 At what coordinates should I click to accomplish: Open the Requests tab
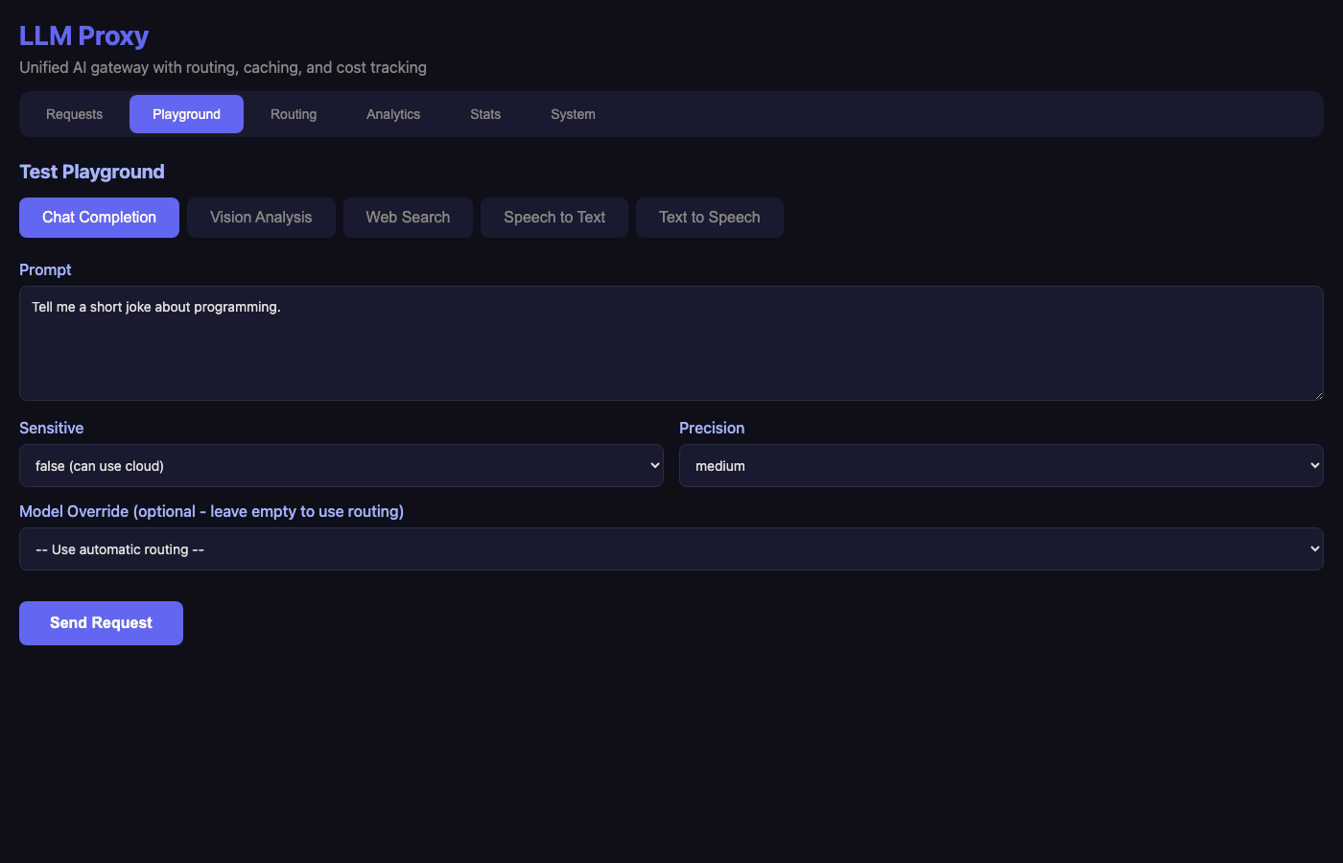pos(74,114)
